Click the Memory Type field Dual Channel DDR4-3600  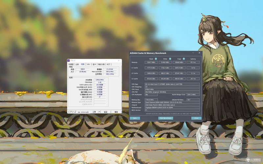click(172, 102)
